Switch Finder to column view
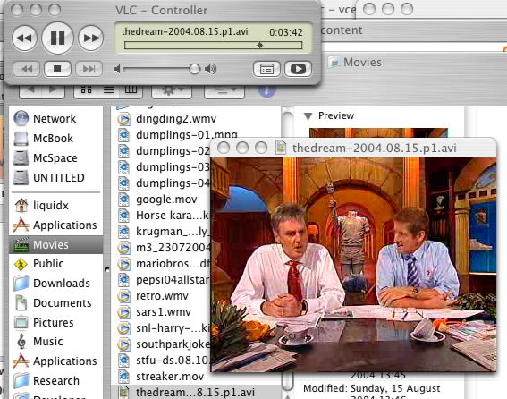Viewport: 507px width, 399px height. pyautogui.click(x=131, y=90)
